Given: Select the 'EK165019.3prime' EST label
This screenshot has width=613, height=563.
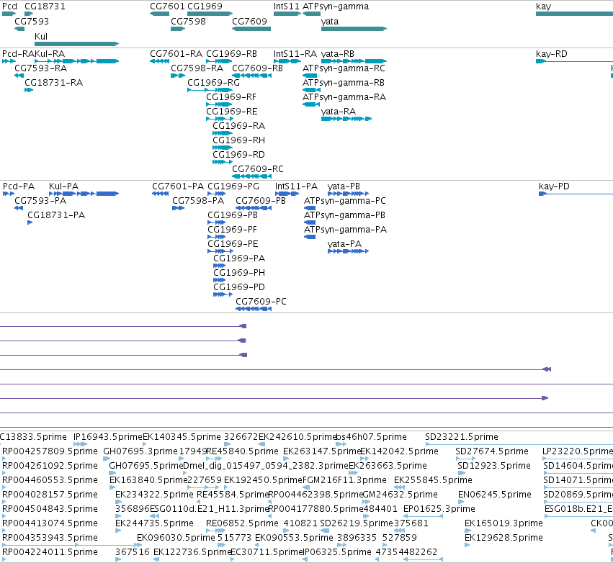Looking at the screenshot, I should (x=504, y=523).
